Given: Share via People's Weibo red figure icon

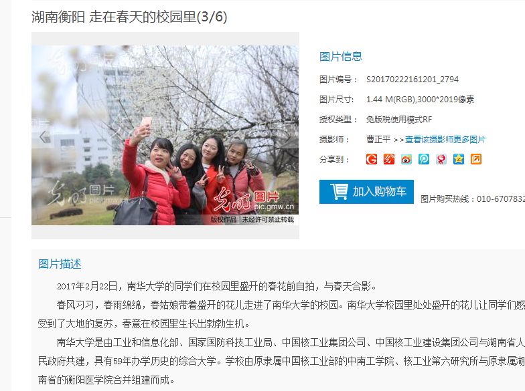Looking at the screenshot, I should tap(441, 159).
